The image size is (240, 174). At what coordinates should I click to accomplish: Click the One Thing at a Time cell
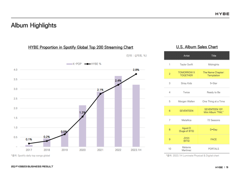(214, 101)
